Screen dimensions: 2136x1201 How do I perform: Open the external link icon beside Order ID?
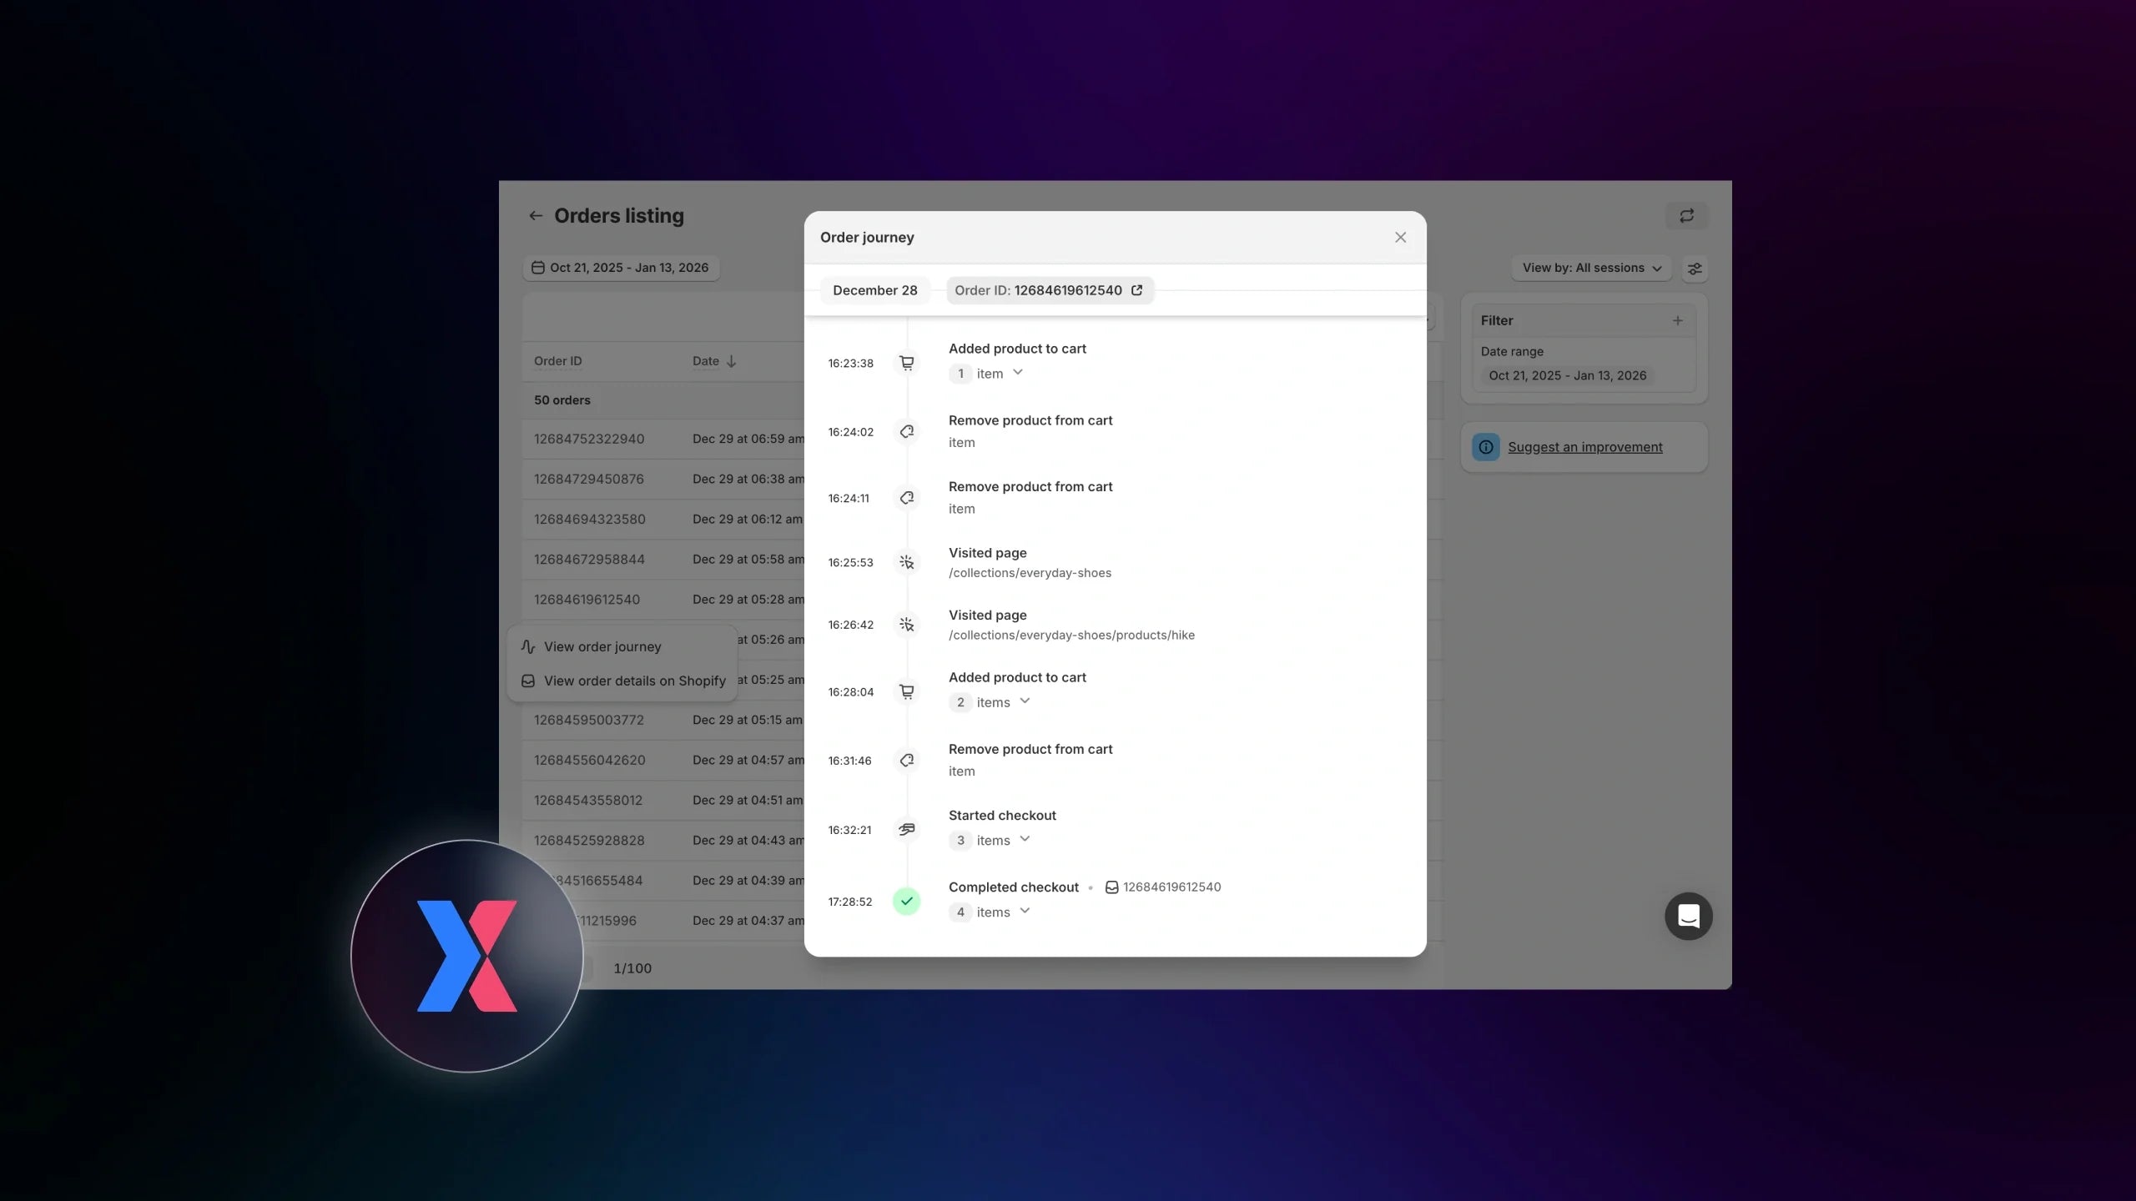point(1136,290)
